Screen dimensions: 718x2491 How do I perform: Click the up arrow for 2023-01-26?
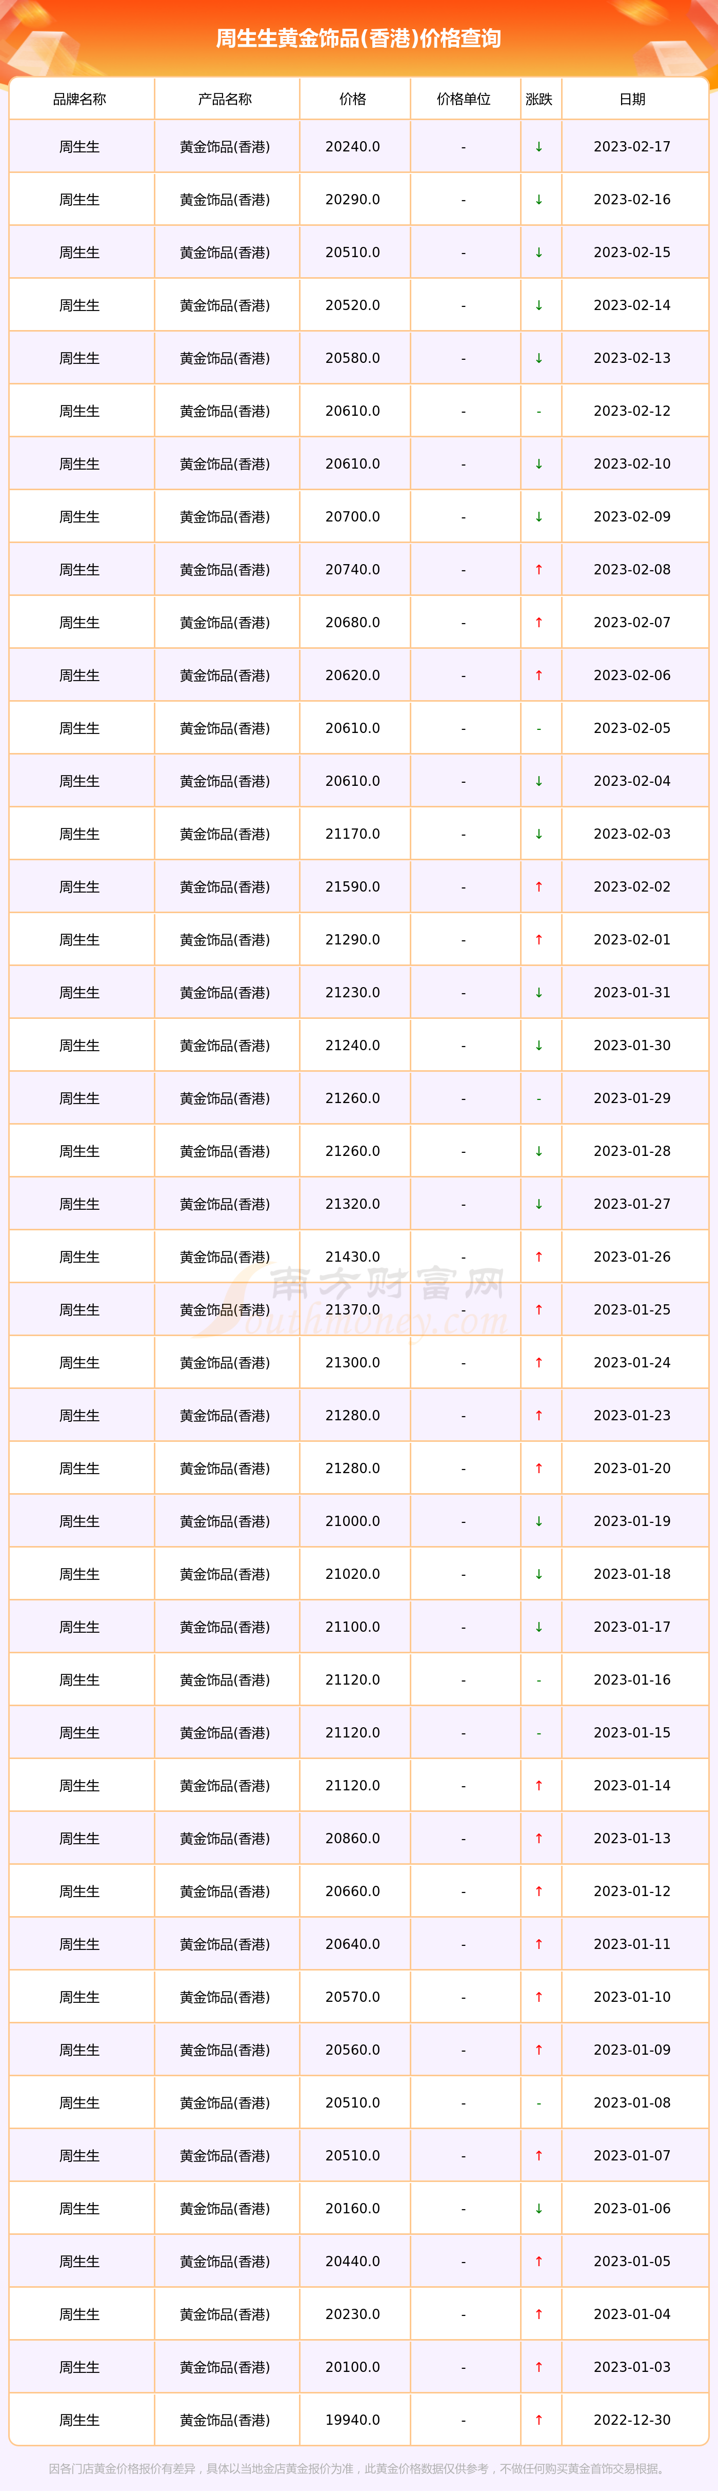538,1257
